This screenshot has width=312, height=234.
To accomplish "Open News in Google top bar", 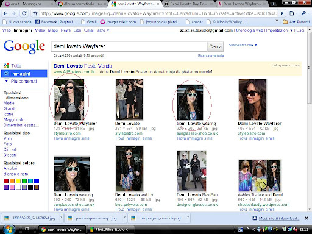I will pyautogui.click(x=65, y=30).
